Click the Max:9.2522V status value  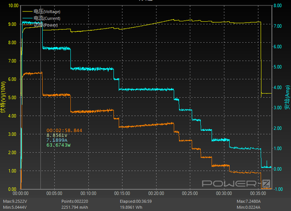coord(15,201)
